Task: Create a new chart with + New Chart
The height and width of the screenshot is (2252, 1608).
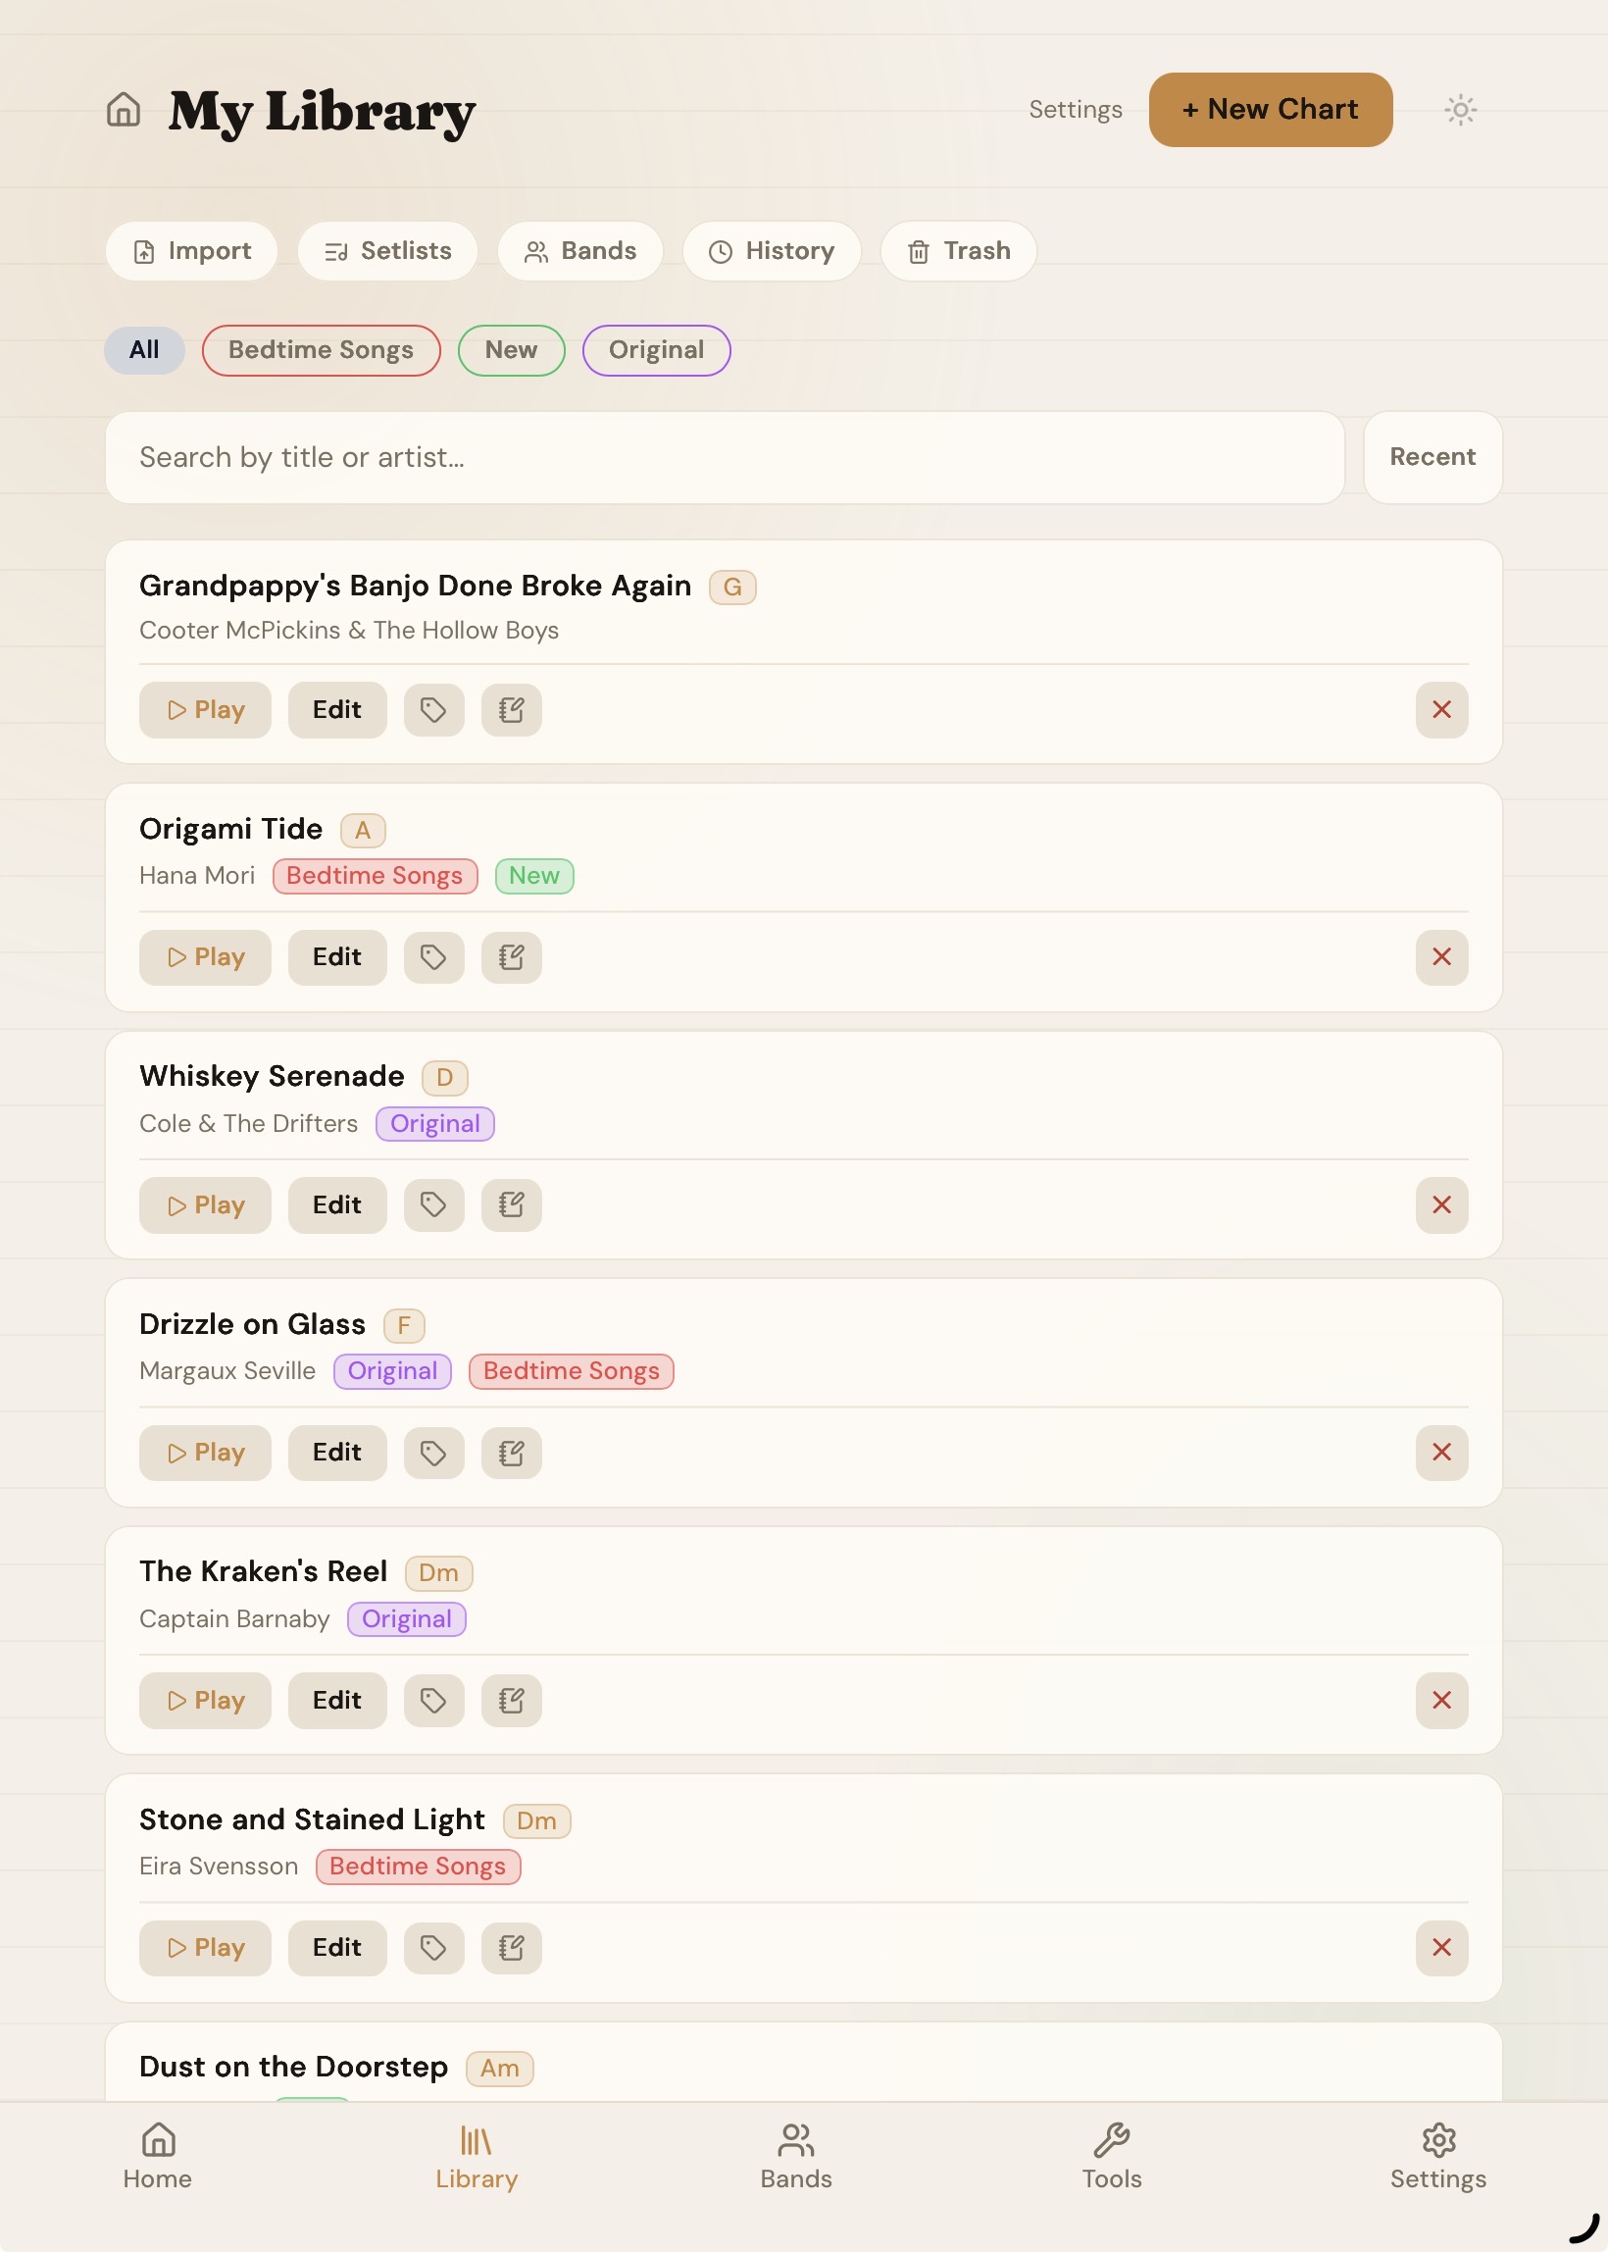Action: (x=1270, y=110)
